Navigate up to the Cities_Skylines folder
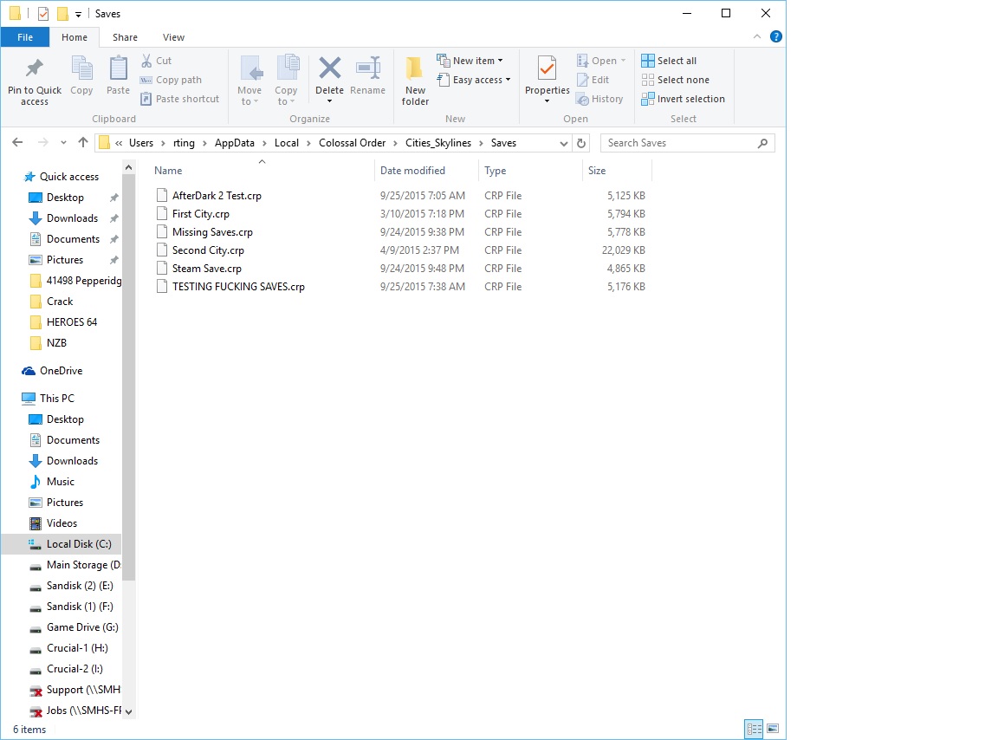The width and height of the screenshot is (998, 740). (82, 142)
